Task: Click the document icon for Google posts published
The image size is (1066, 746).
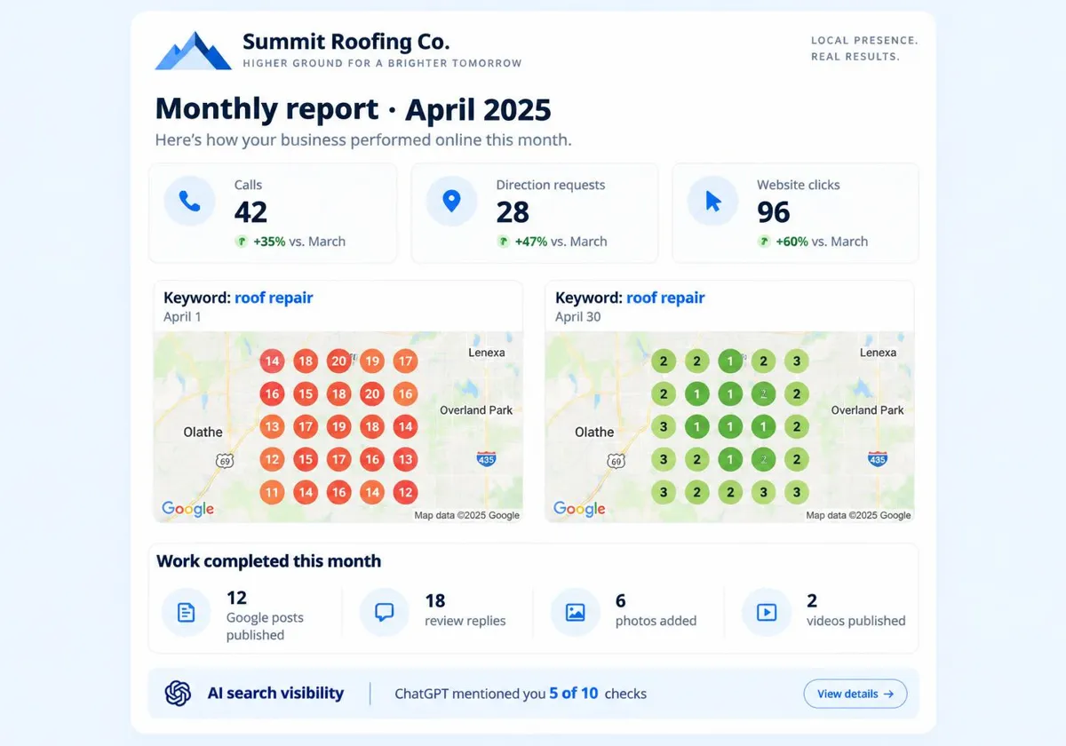Action: pyautogui.click(x=186, y=613)
